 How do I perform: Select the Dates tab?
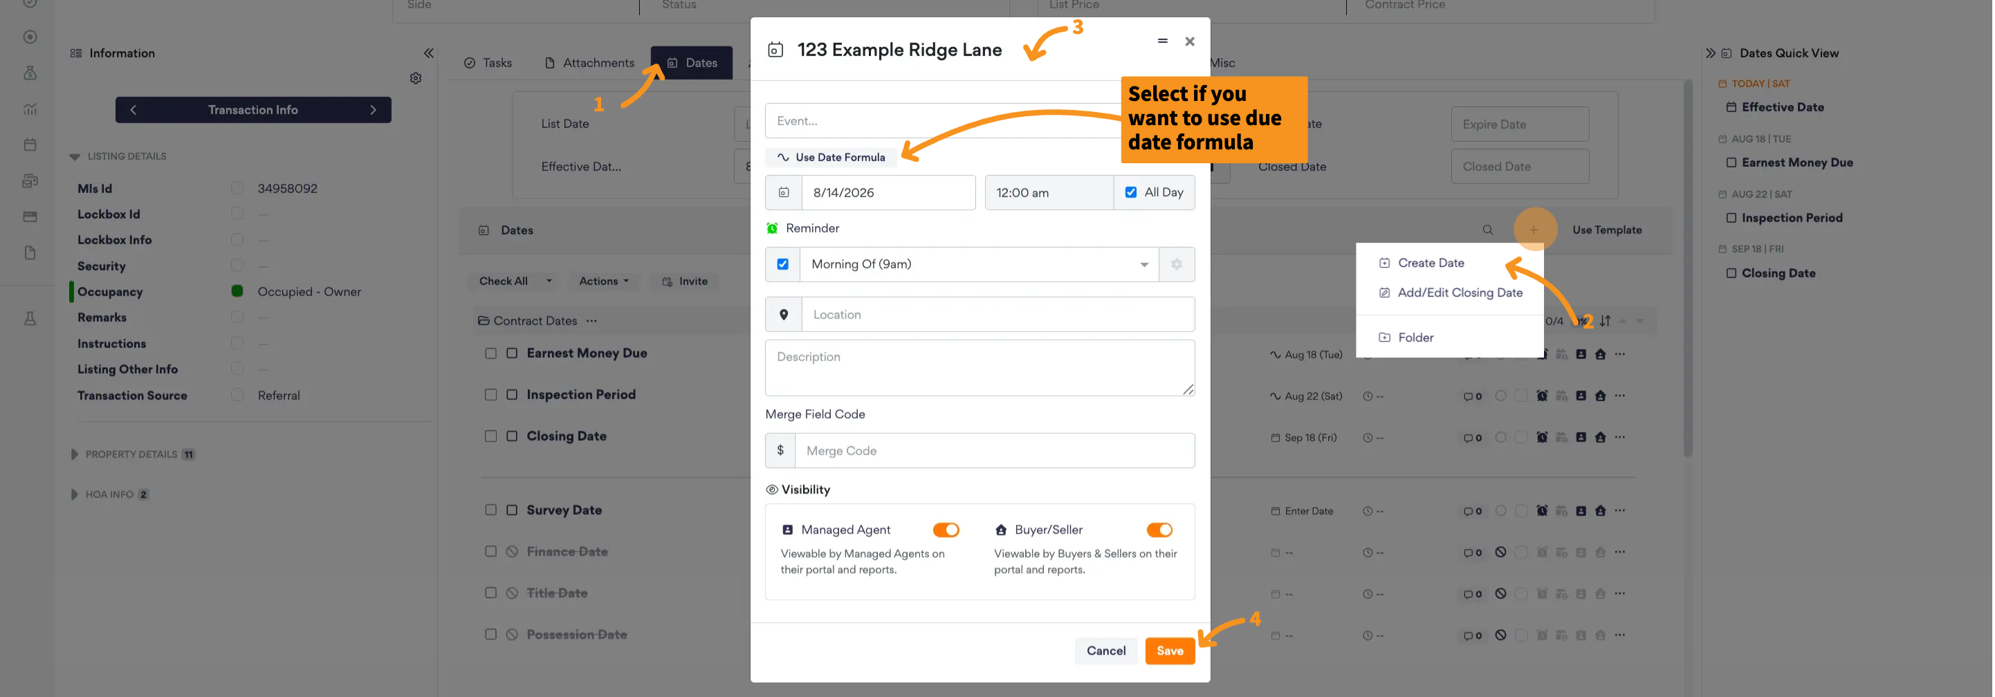point(692,63)
